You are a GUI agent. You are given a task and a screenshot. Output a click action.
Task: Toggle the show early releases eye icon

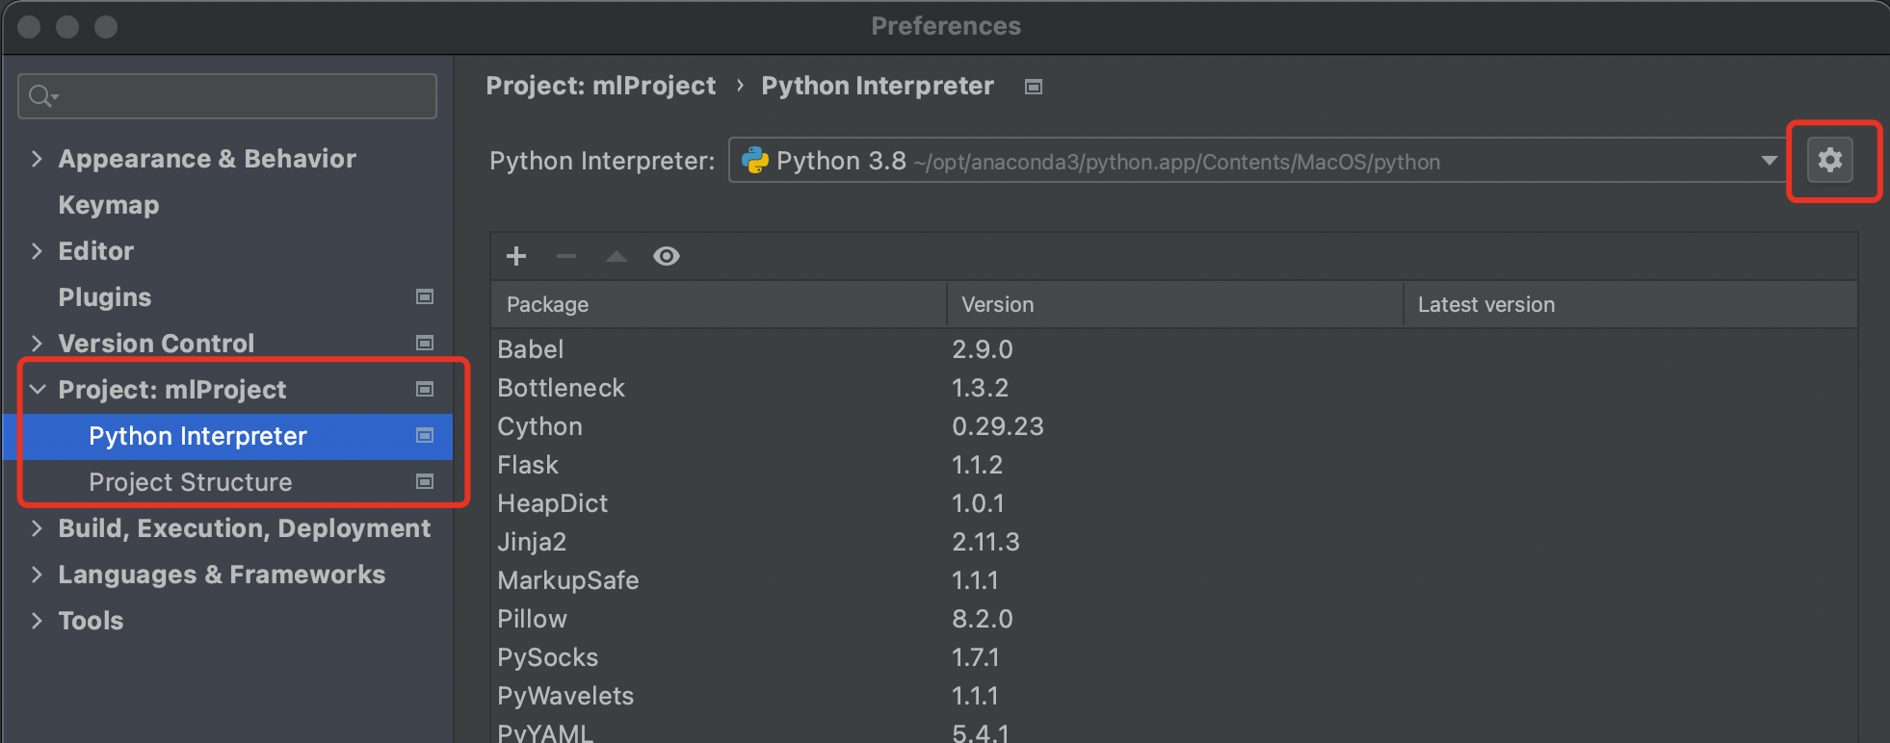pyautogui.click(x=667, y=256)
